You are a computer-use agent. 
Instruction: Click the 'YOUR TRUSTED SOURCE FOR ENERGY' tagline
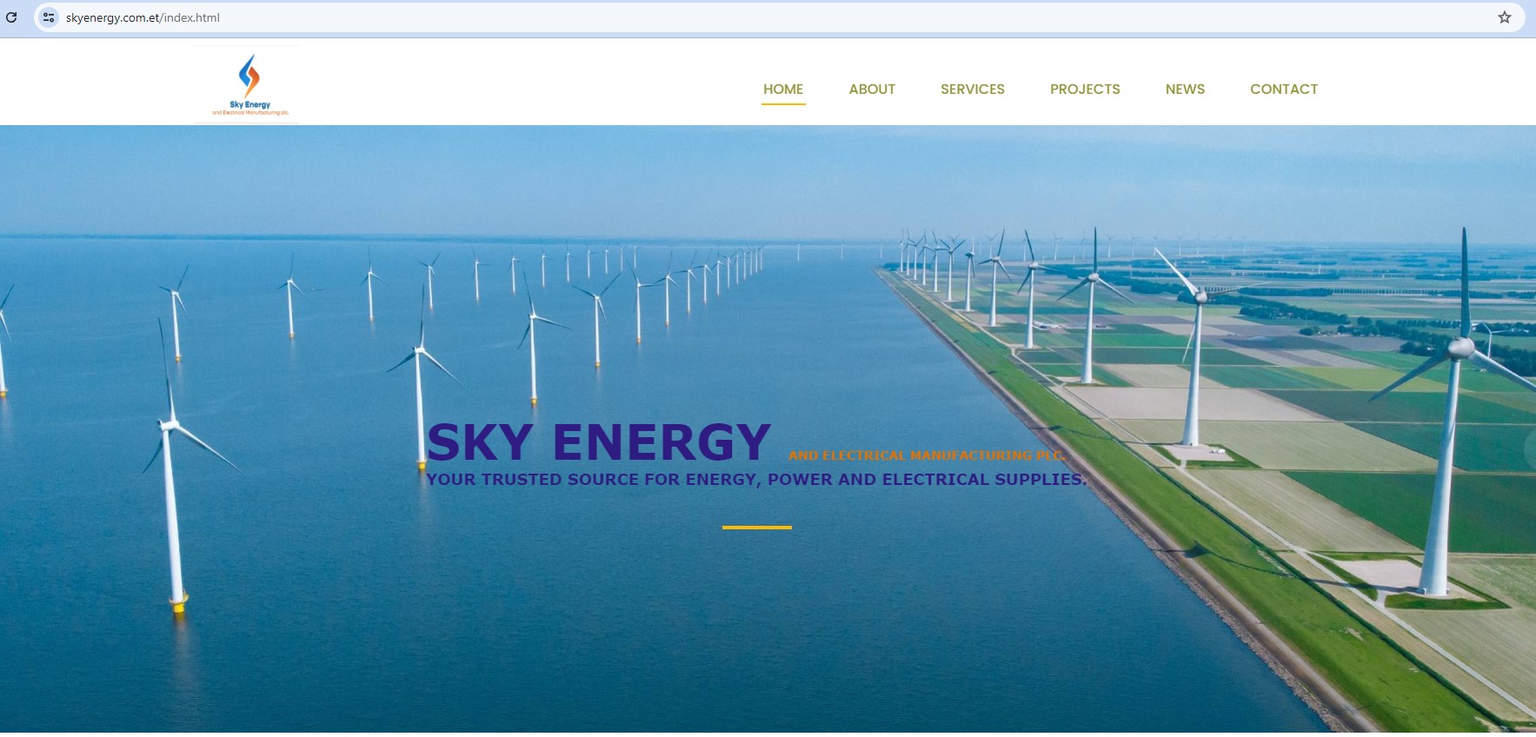click(756, 480)
